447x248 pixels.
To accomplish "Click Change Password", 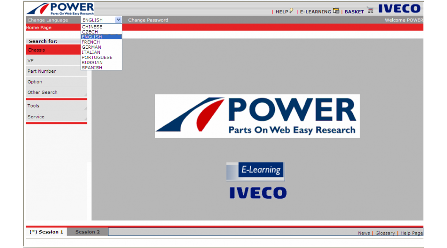I will [x=148, y=20].
